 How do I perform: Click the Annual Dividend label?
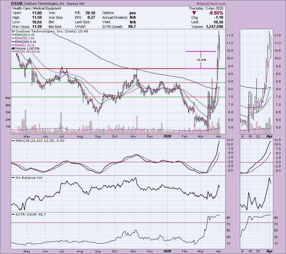click(115, 17)
